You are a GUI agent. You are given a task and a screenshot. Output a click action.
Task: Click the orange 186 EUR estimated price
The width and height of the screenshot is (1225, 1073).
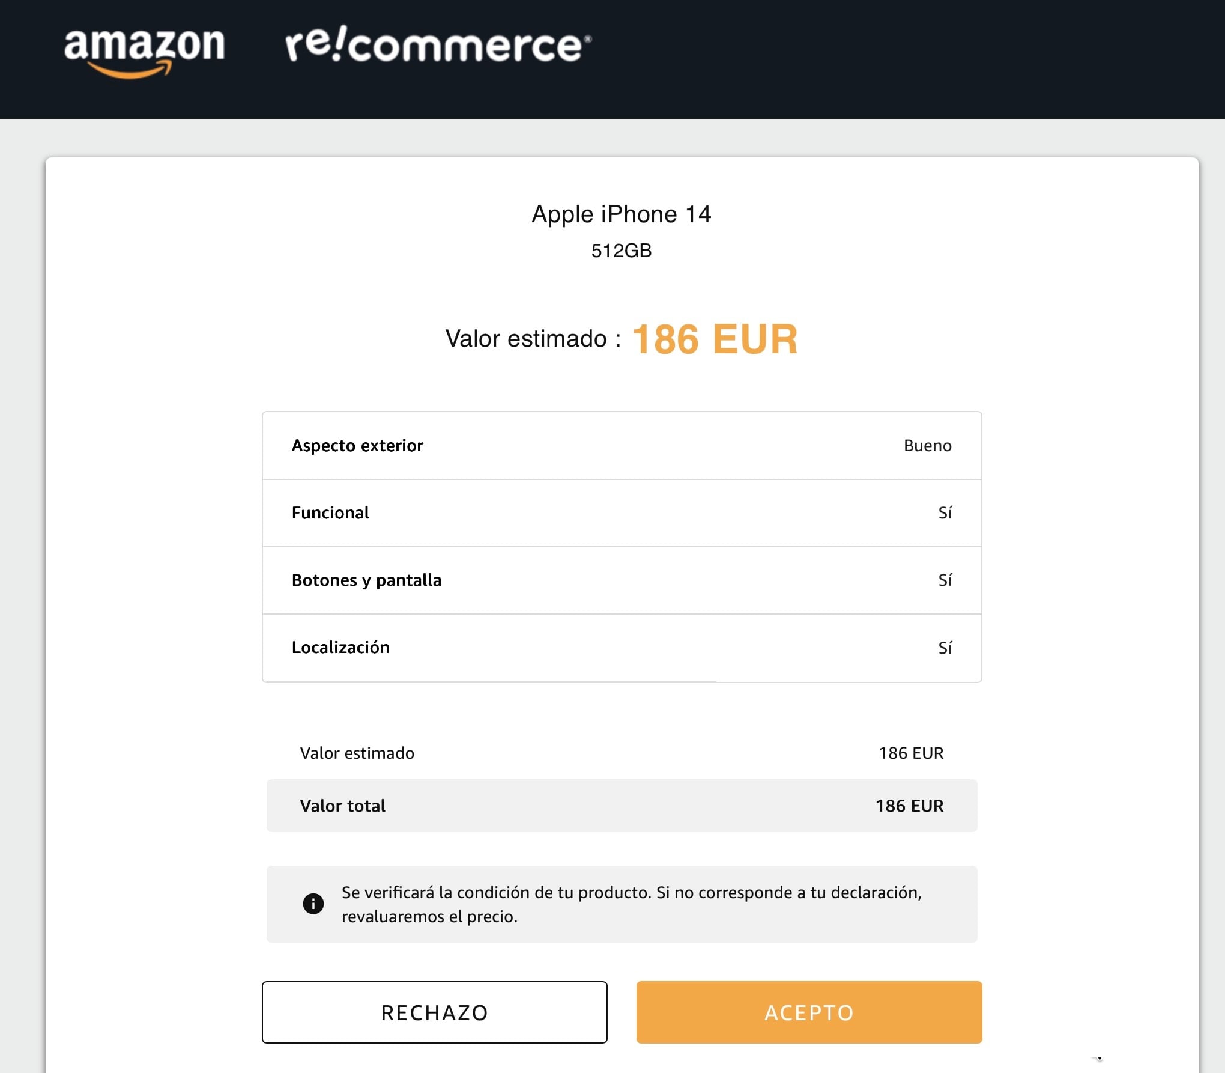[715, 339]
